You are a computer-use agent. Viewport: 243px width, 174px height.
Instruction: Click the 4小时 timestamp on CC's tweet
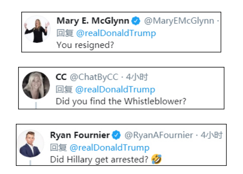click(137, 77)
